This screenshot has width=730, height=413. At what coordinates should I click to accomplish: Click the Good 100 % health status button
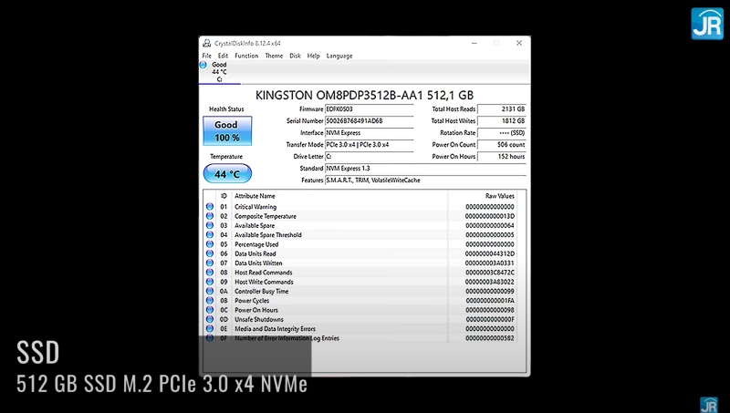pos(226,130)
